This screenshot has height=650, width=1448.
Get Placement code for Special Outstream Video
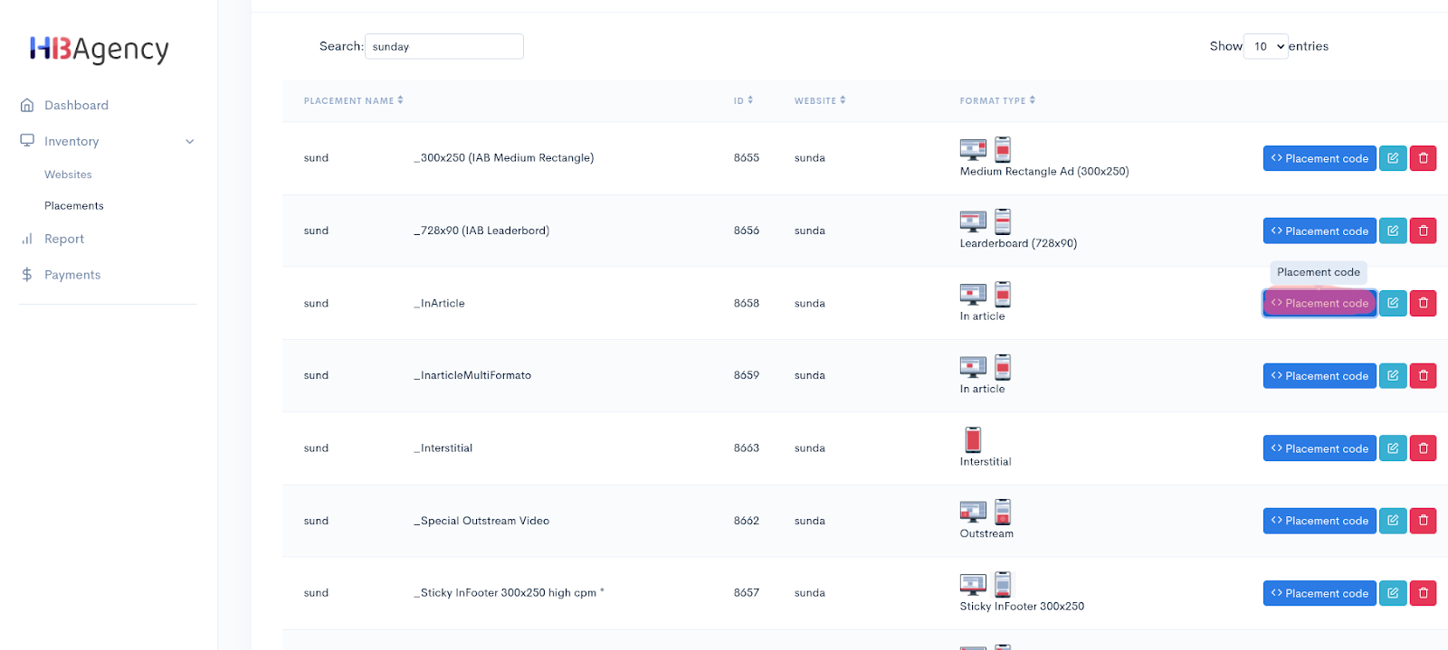coord(1319,521)
